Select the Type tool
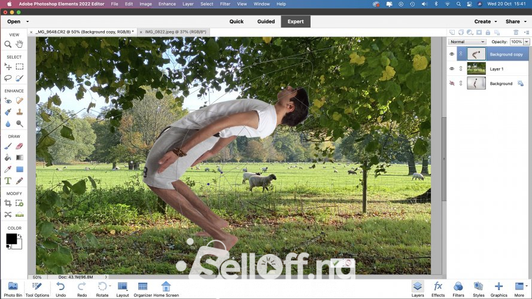 coord(8,181)
